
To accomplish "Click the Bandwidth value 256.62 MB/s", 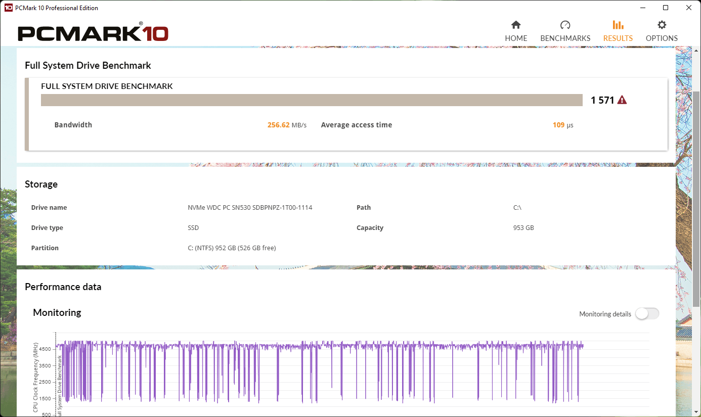I will click(x=287, y=125).
